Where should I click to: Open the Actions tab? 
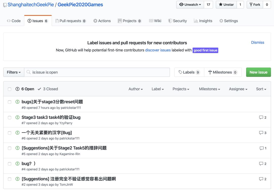click(102, 21)
